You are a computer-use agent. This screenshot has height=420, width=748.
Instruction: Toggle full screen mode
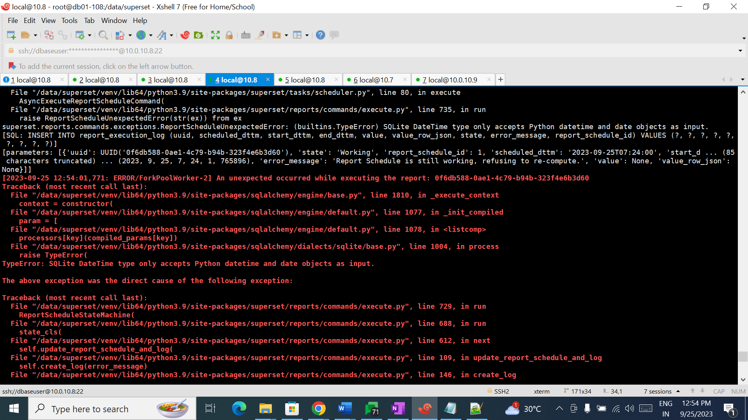[215, 35]
